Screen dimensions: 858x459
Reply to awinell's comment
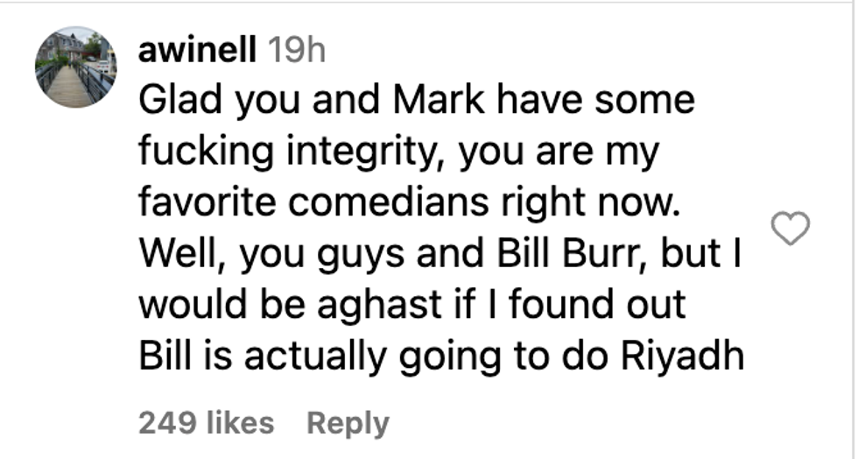348,423
